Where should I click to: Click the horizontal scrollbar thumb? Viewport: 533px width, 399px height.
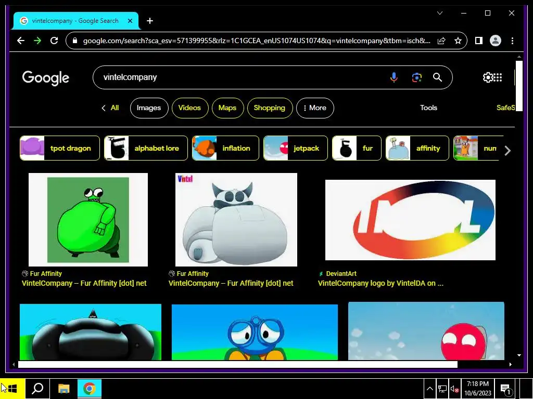pyautogui.click(x=237, y=364)
